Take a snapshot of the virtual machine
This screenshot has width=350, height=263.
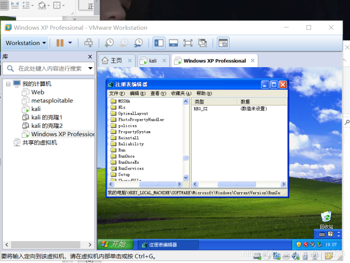pyautogui.click(x=109, y=43)
